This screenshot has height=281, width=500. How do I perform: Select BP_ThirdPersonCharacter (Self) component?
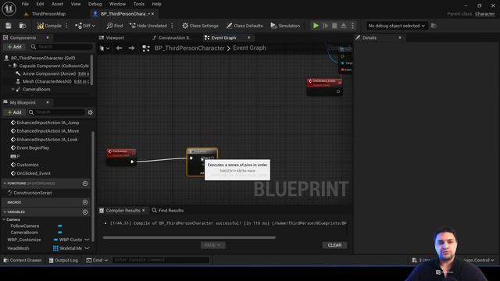[x=43, y=58]
